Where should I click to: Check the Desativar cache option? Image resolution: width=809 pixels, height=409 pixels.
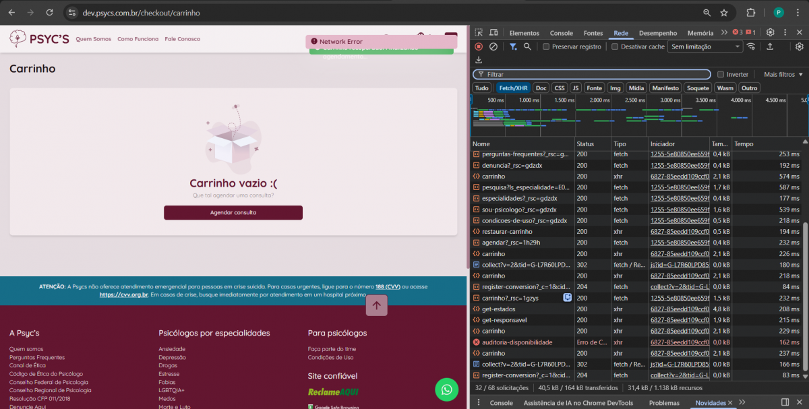coord(615,46)
